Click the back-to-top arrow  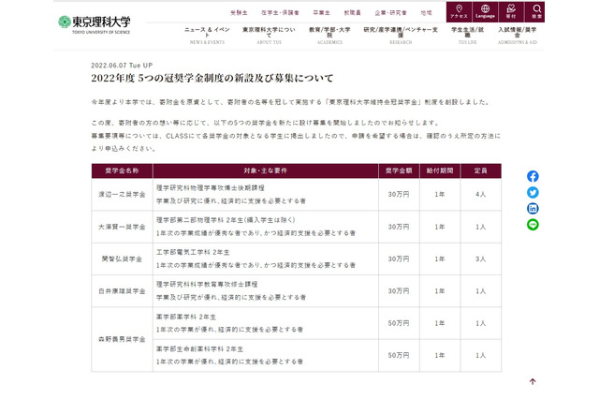point(533,381)
